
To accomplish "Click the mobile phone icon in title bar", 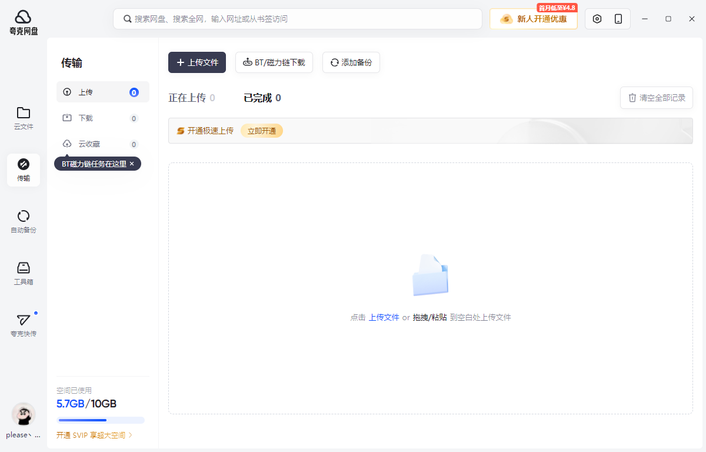I will (618, 19).
